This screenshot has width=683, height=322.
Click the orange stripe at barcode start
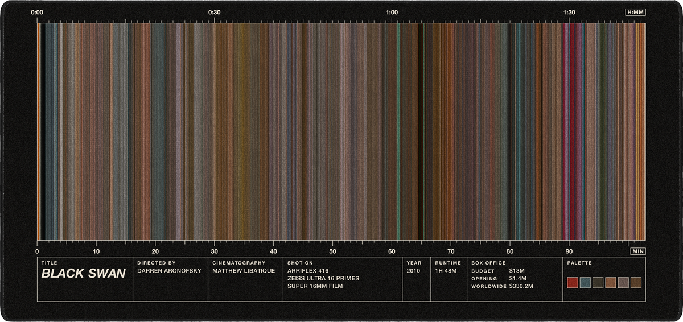click(x=38, y=131)
